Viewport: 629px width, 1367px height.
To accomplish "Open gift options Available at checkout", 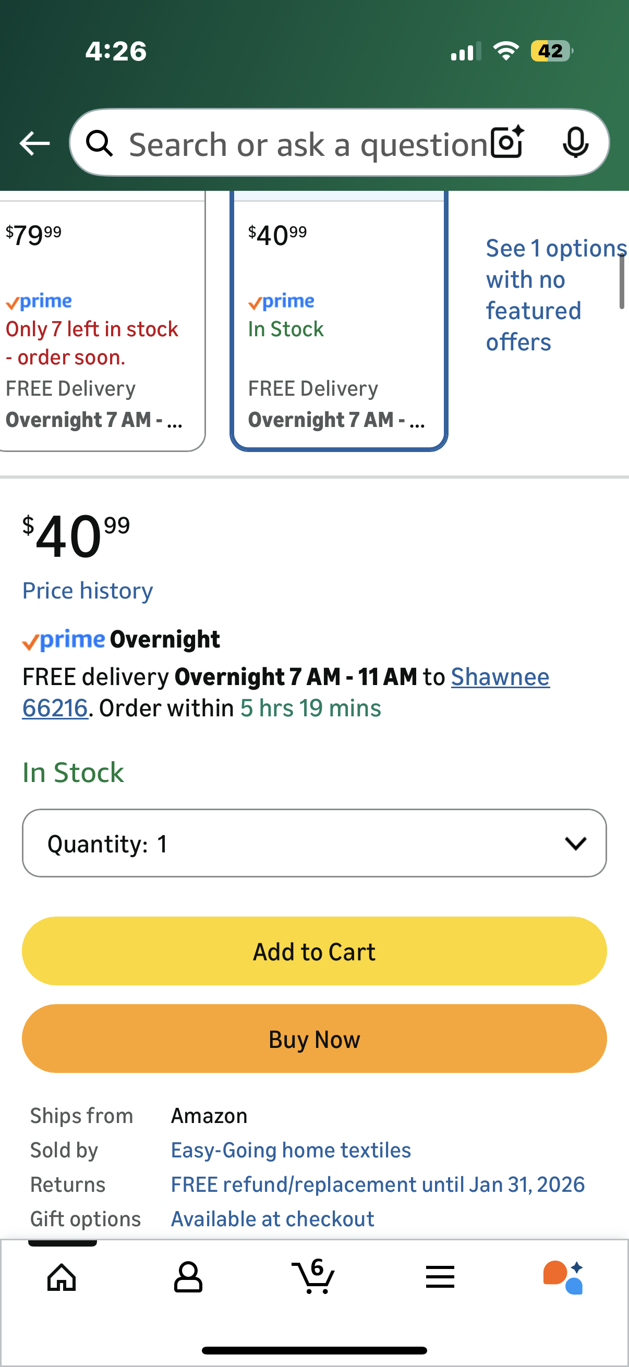I will (x=272, y=1219).
